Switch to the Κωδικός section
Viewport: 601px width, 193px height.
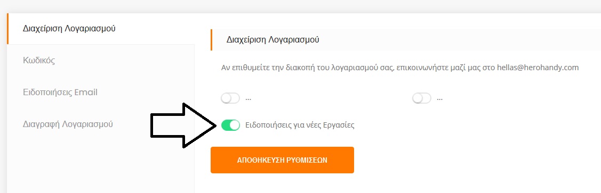click(x=101, y=61)
